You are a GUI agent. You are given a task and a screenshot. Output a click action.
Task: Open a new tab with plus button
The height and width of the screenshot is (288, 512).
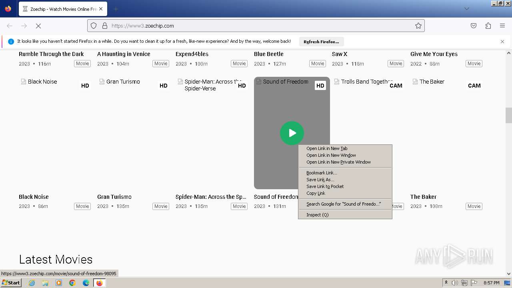116,9
